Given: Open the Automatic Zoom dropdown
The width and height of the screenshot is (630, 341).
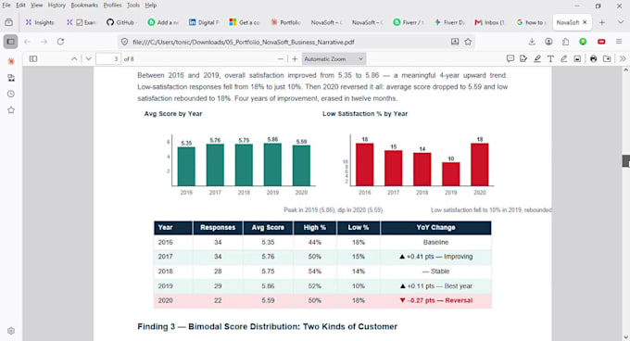Looking at the screenshot, I should 334,59.
